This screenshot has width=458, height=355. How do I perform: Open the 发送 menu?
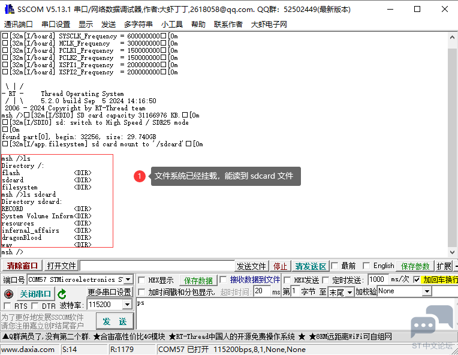click(109, 24)
